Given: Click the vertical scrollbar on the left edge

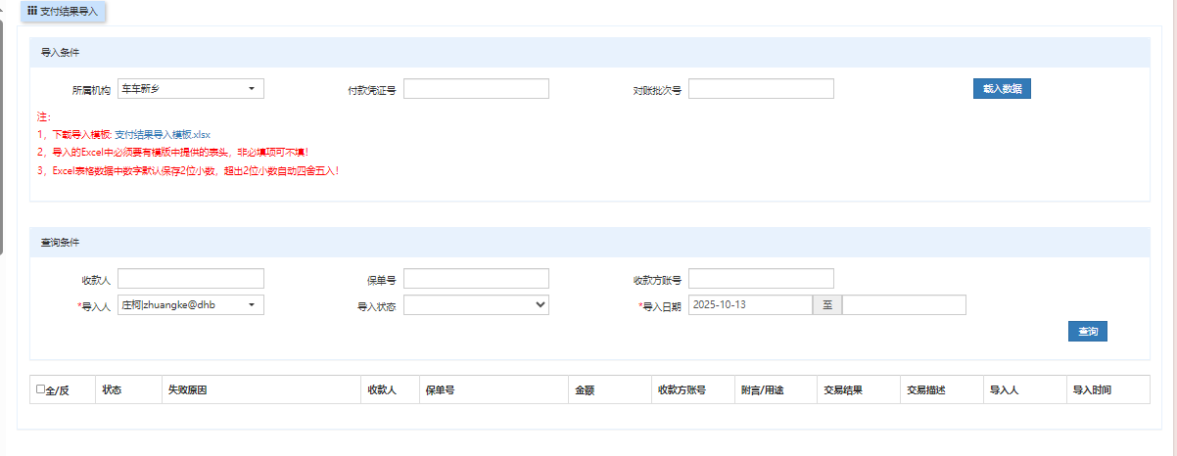Looking at the screenshot, I should click(x=2, y=137).
